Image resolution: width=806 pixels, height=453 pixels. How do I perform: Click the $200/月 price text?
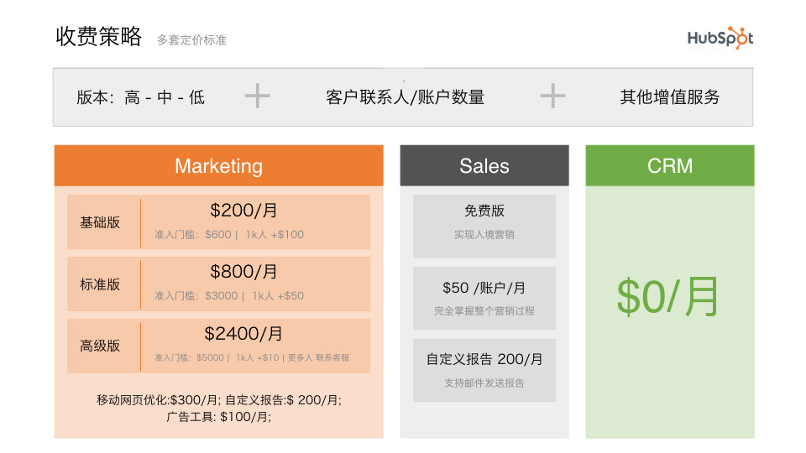tap(243, 211)
